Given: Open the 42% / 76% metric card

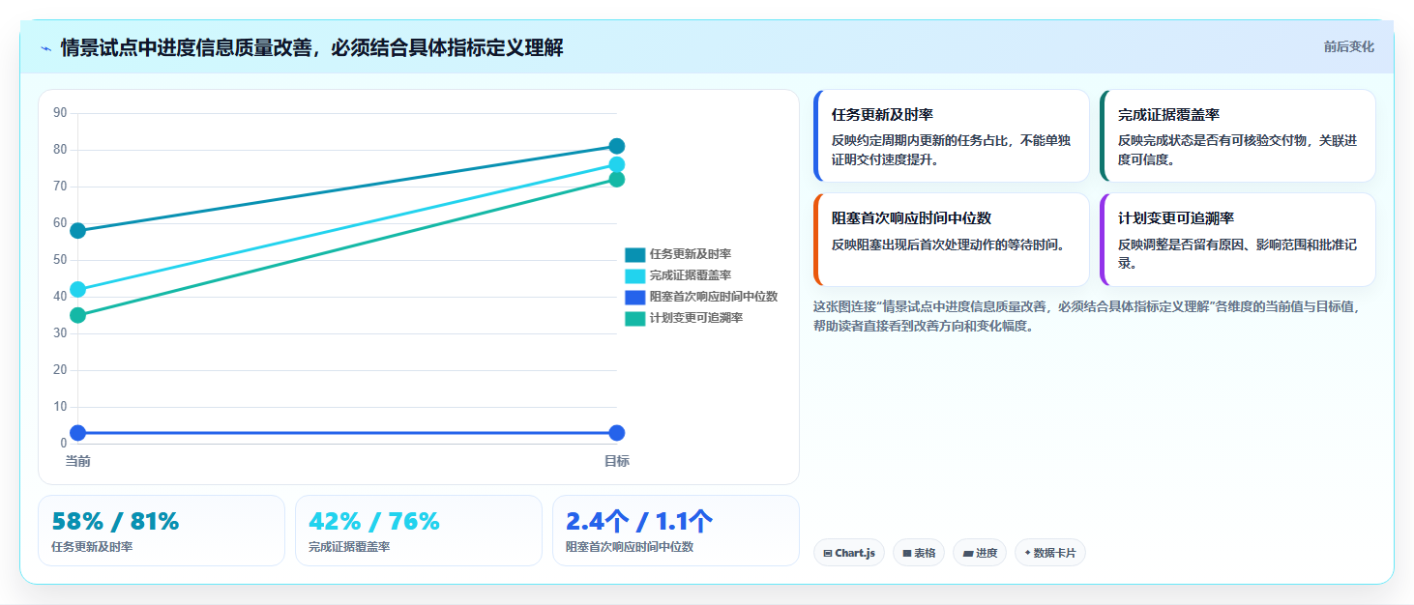Looking at the screenshot, I should [419, 531].
